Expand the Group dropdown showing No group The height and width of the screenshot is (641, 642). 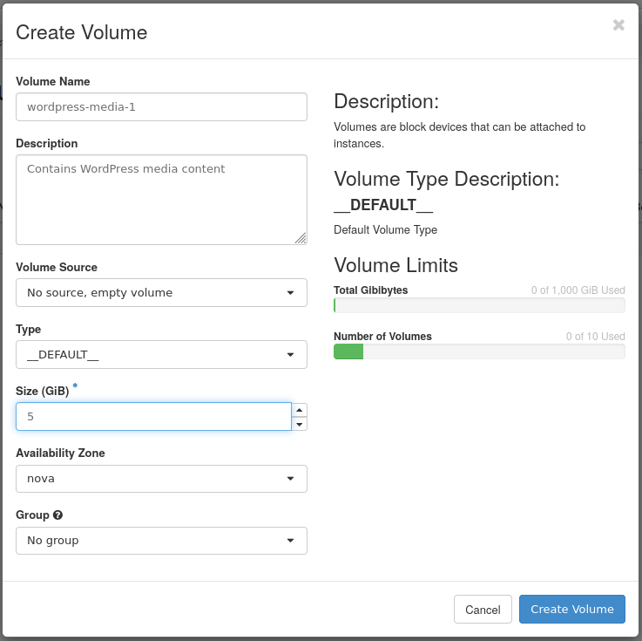pyautogui.click(x=161, y=541)
